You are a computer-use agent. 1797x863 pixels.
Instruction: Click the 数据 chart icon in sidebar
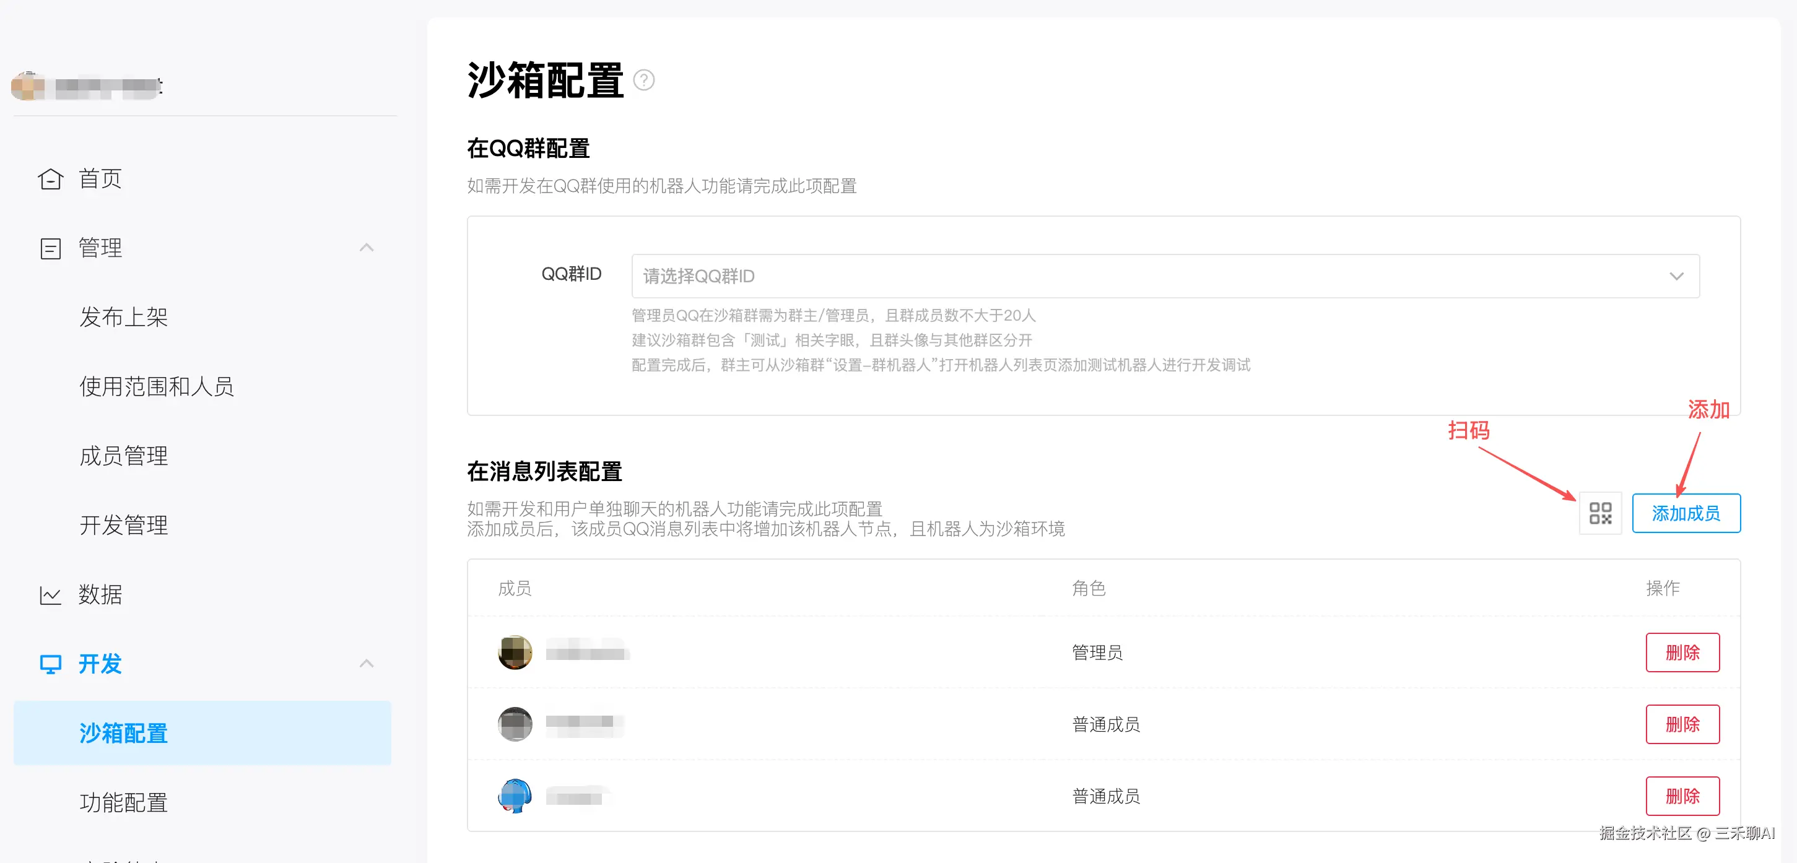(x=50, y=595)
